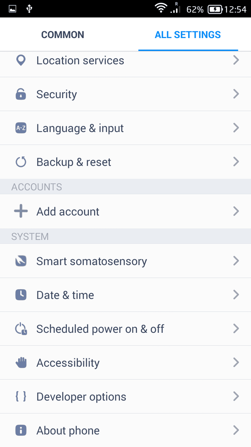Viewport: 251px width, 447px height.
Task: Tap the Accessibility hand icon
Action: click(21, 363)
